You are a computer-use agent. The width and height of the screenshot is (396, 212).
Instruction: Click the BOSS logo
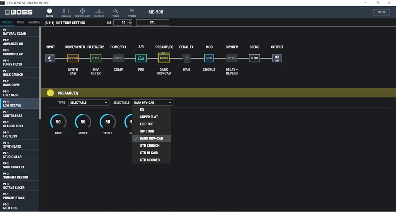(x=19, y=12)
